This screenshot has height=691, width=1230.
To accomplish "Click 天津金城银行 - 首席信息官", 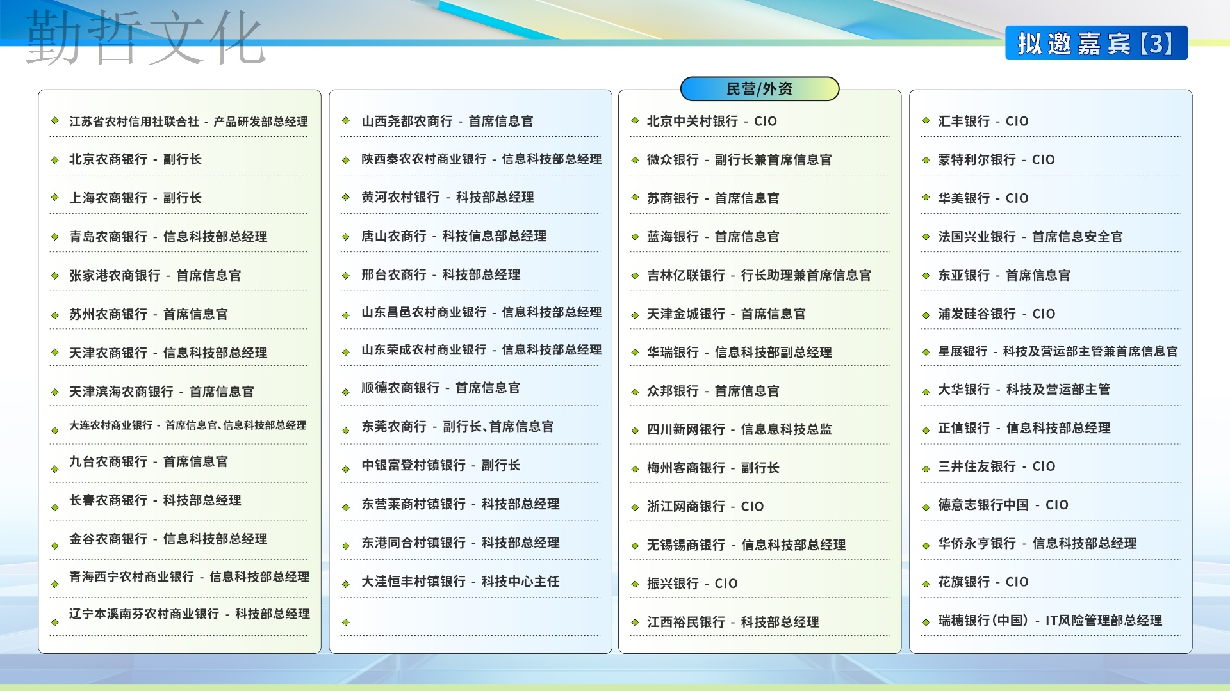I will [x=726, y=314].
